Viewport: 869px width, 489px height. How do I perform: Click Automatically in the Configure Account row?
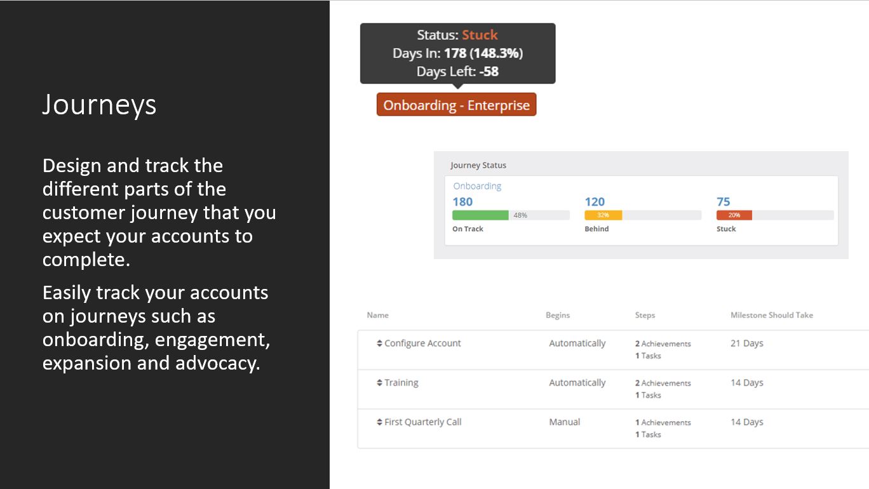(577, 344)
